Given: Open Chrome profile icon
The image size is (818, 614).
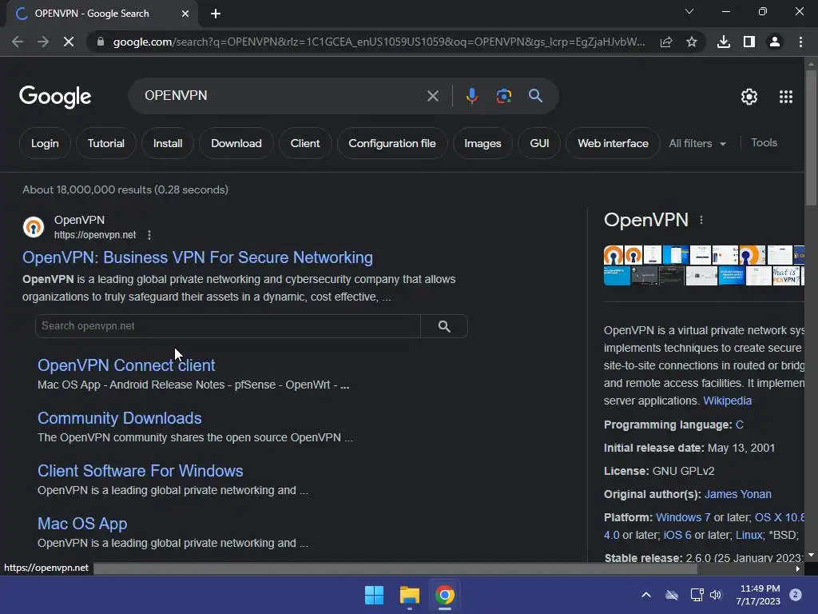Looking at the screenshot, I should [775, 42].
